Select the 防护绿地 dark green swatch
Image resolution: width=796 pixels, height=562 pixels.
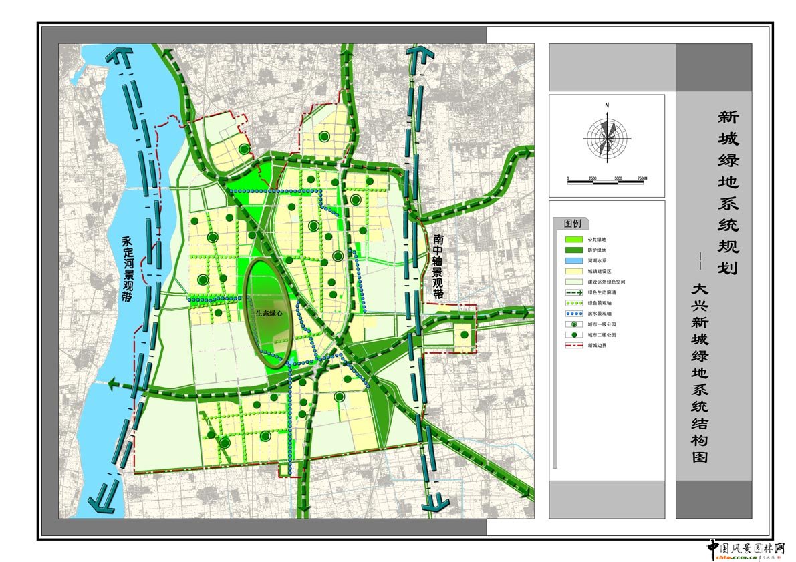click(575, 250)
